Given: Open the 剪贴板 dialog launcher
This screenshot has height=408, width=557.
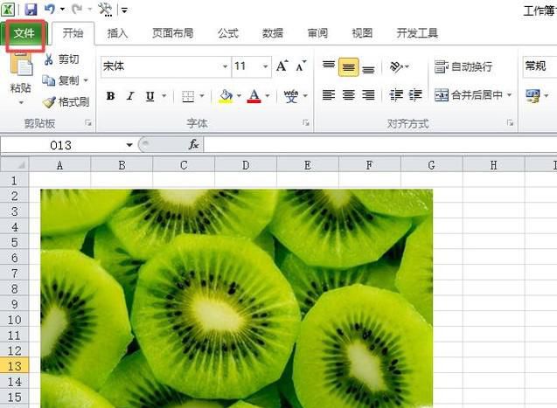Looking at the screenshot, I should (88, 123).
